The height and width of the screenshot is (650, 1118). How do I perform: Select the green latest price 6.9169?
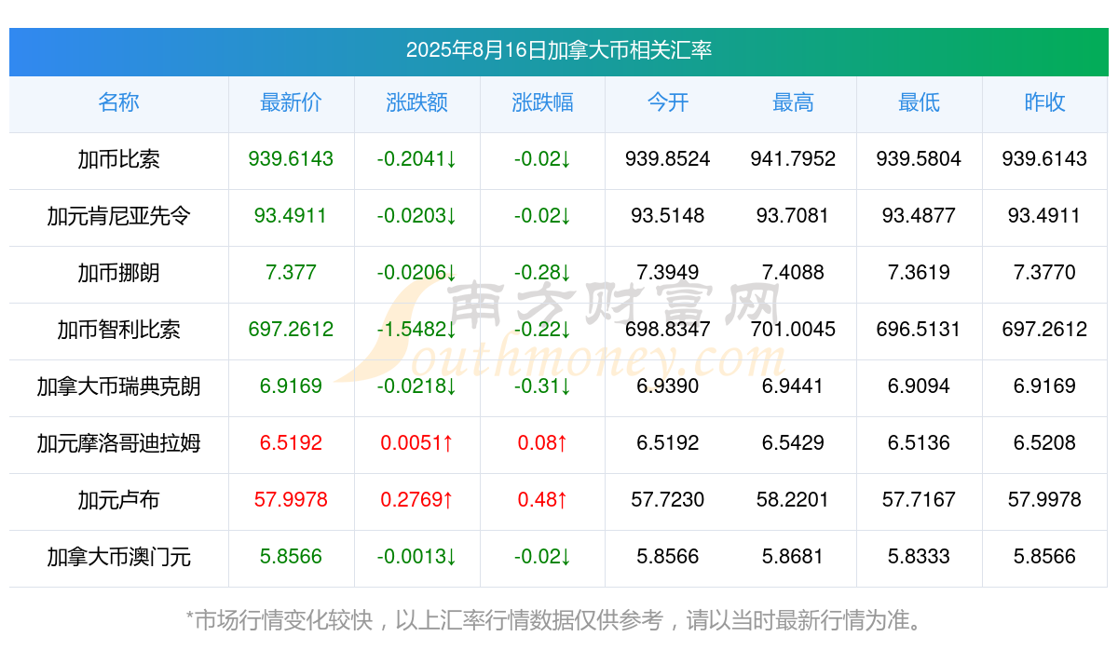[291, 386]
